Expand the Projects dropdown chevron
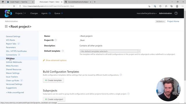 tap(25, 13)
